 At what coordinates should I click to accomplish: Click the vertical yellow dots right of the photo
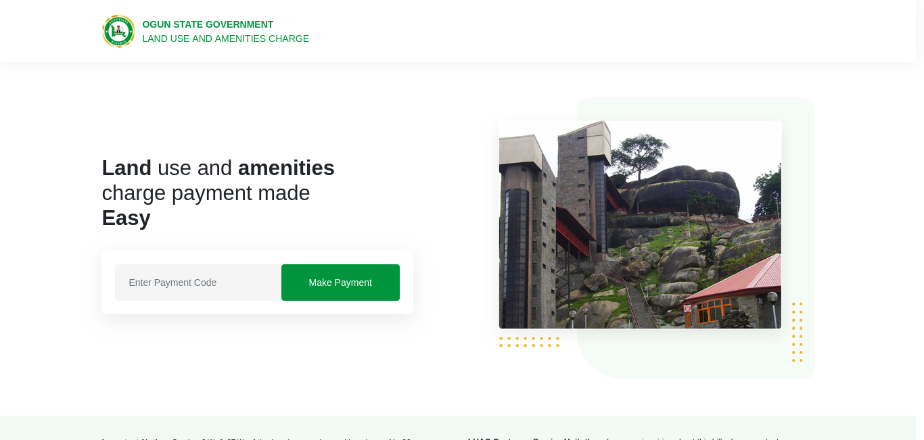tap(798, 332)
